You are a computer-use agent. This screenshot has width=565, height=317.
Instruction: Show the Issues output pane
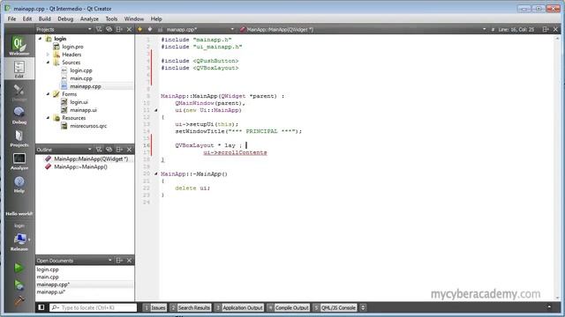click(x=154, y=307)
